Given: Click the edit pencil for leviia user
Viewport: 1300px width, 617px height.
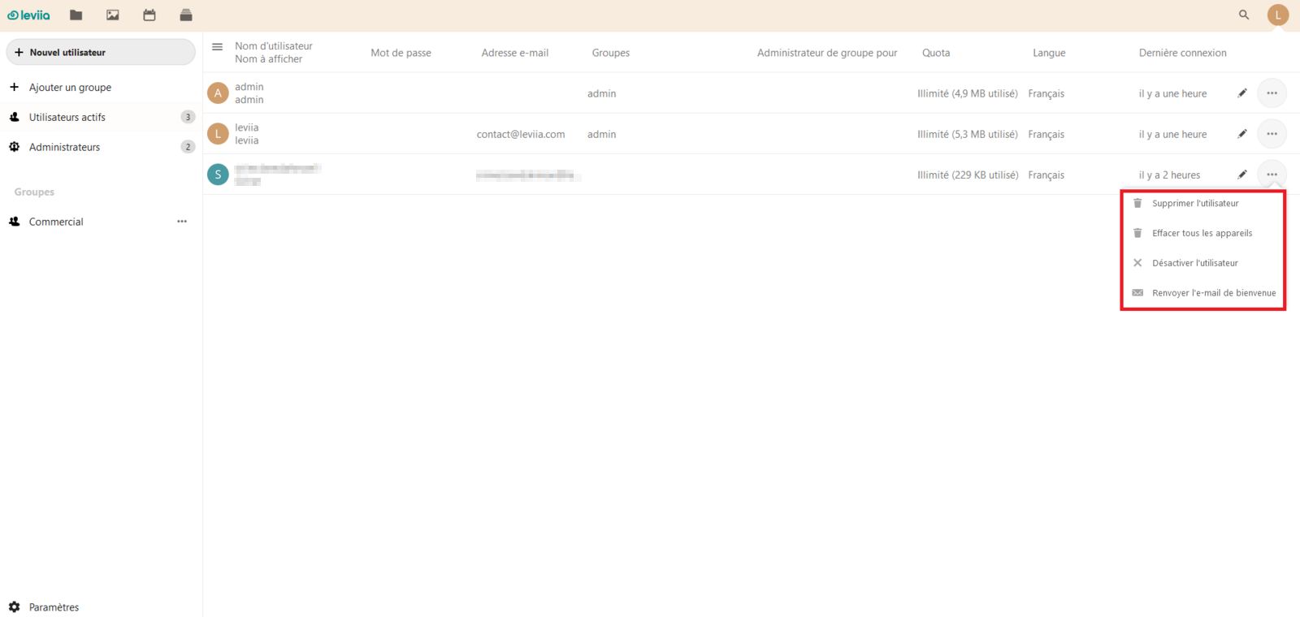Looking at the screenshot, I should [1241, 134].
